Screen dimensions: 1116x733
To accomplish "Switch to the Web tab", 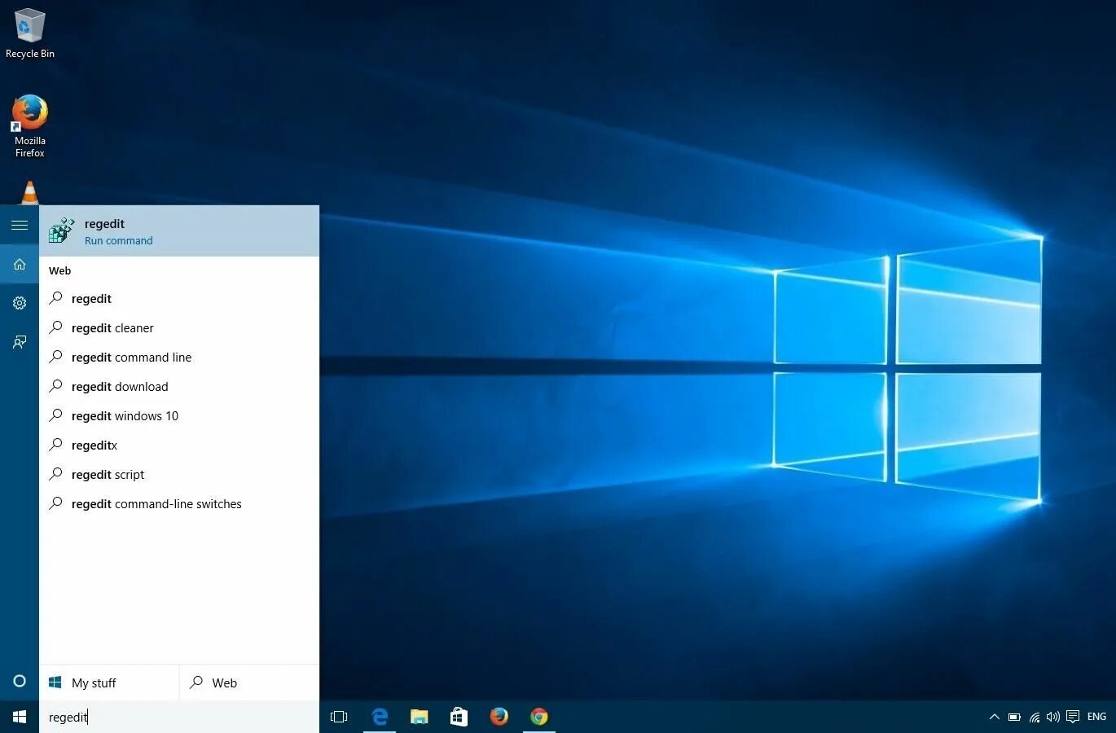I will coord(224,683).
